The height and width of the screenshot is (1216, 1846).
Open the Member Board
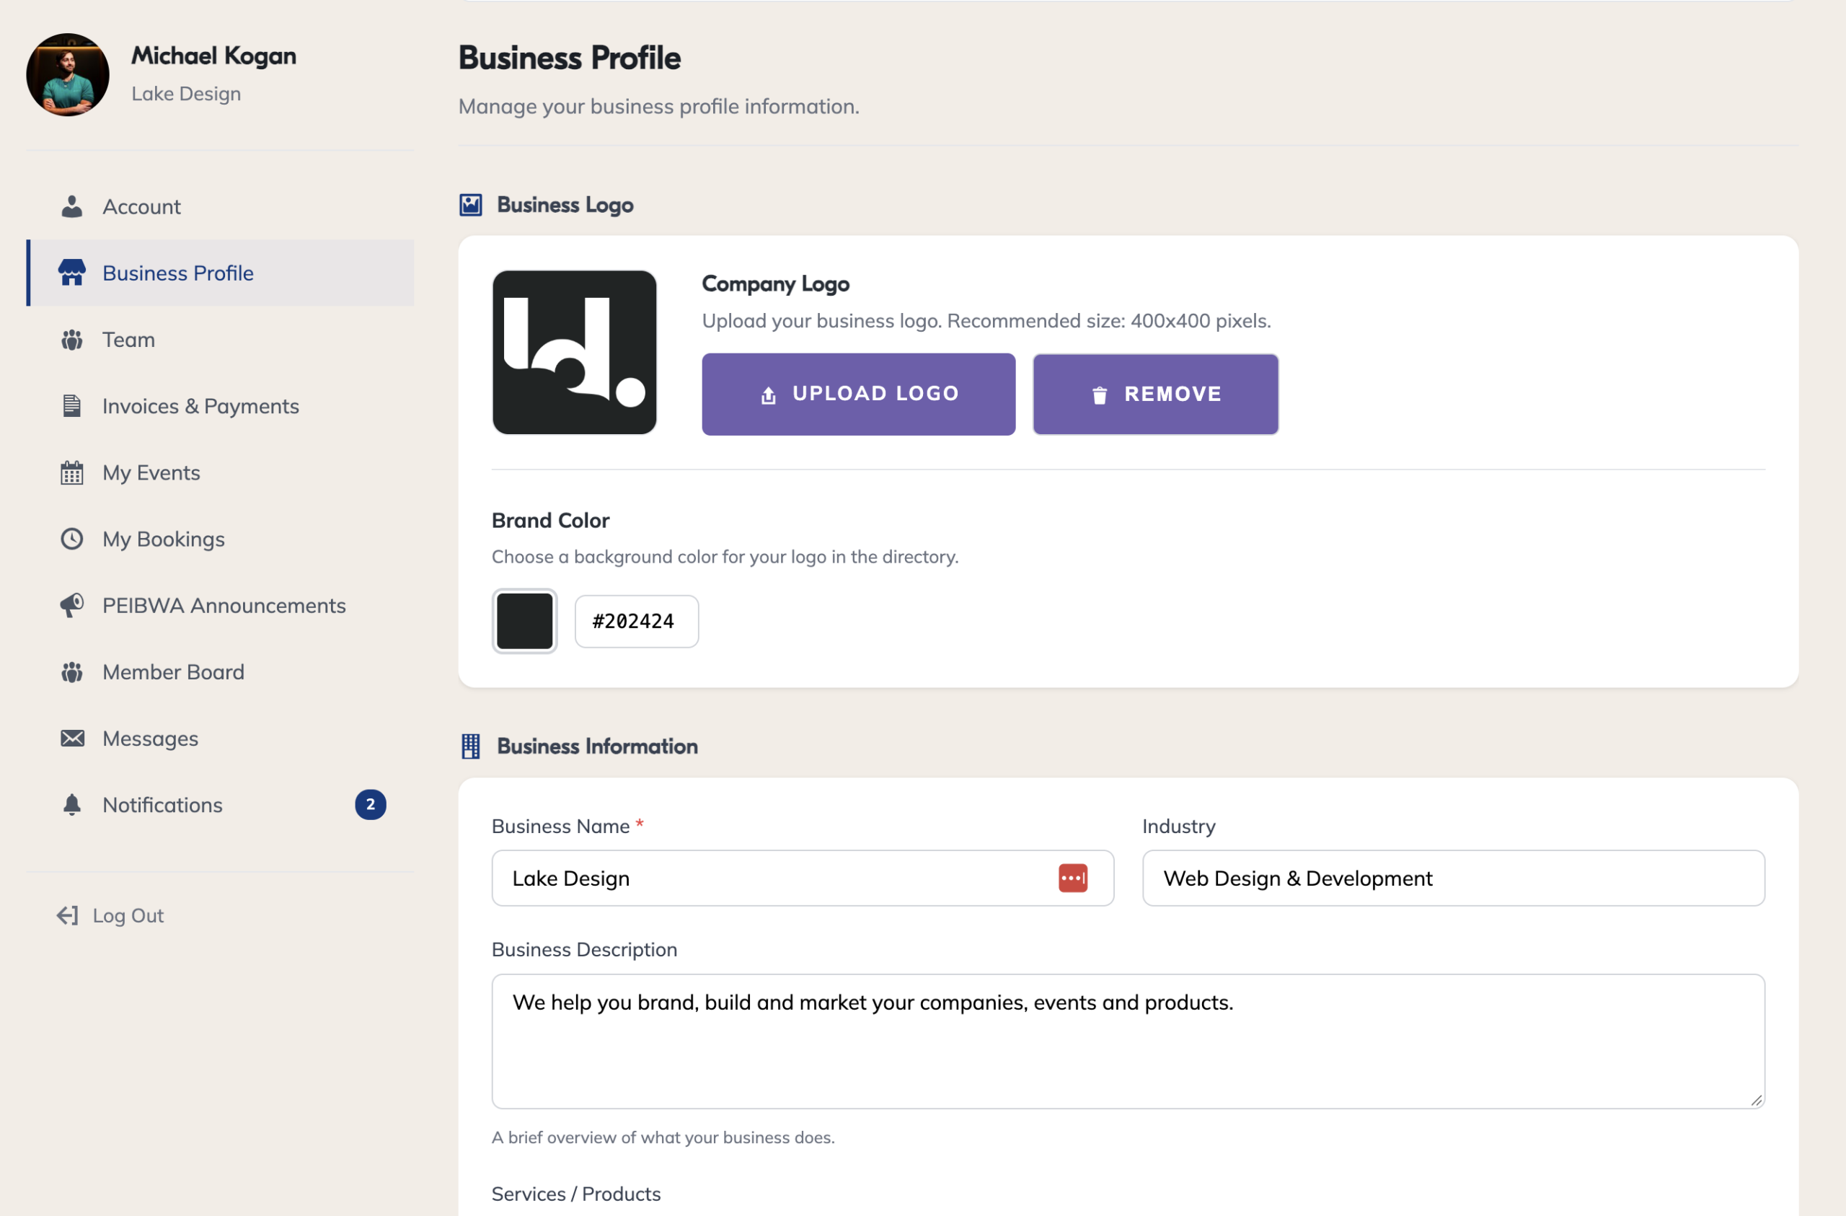click(x=220, y=672)
